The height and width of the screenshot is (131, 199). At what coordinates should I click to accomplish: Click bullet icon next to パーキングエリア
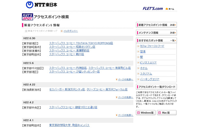click(x=138, y=79)
